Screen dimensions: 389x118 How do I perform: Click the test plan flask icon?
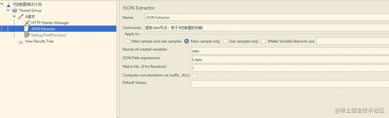(x=8, y=4)
